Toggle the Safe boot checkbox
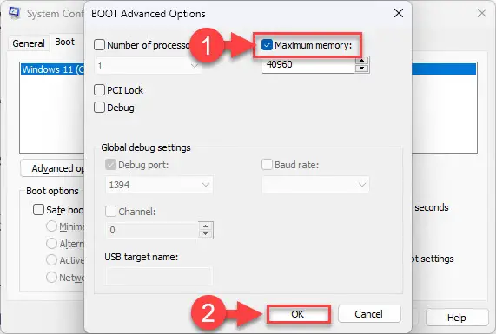 pyautogui.click(x=38, y=209)
